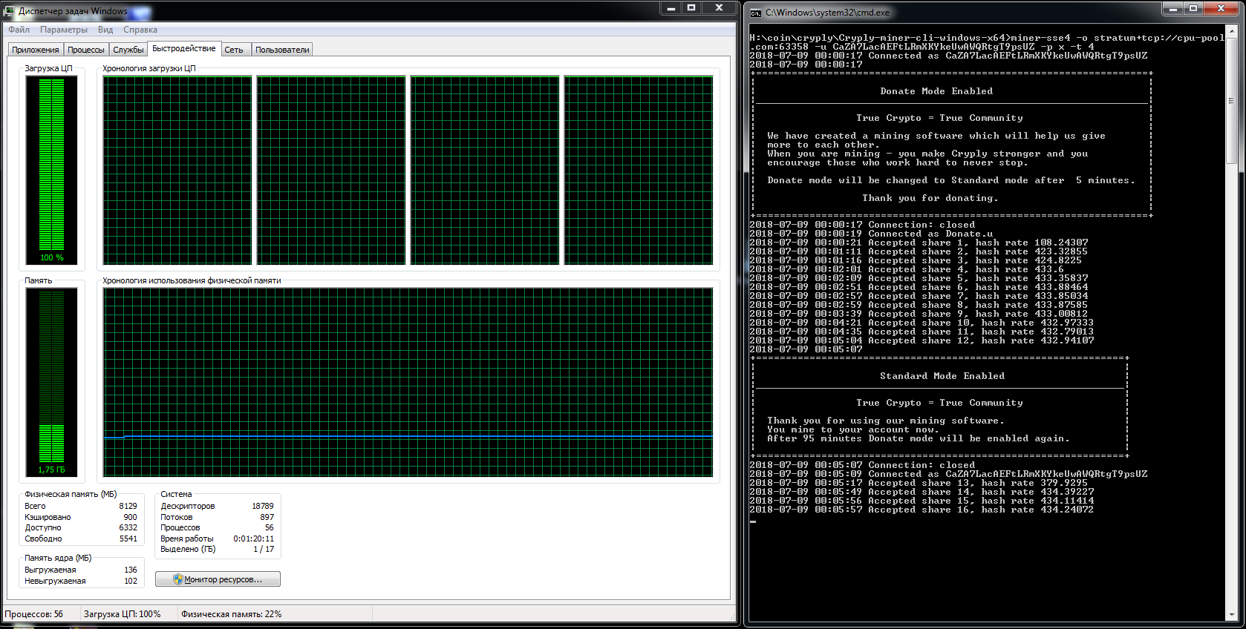
Task: Click the cmd scrollbar up arrow
Action: (1231, 31)
